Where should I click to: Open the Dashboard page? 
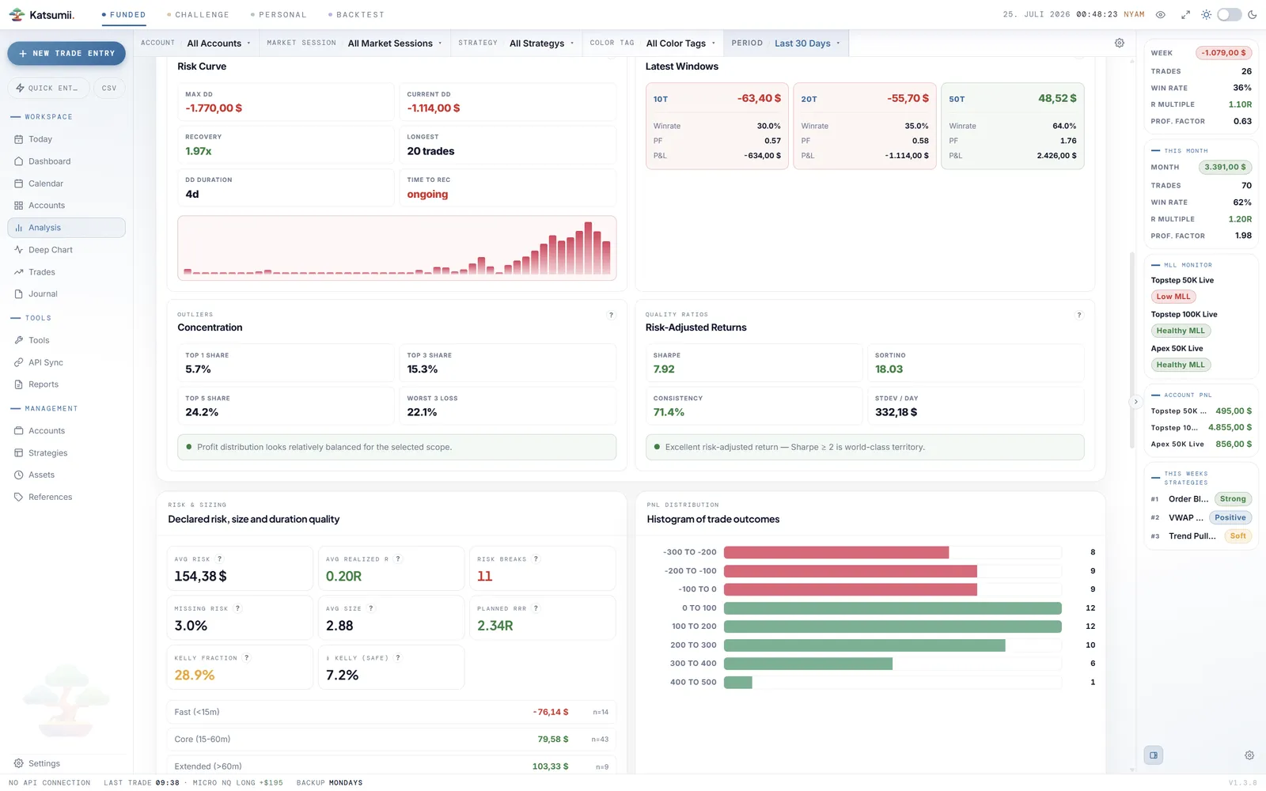pyautogui.click(x=66, y=161)
